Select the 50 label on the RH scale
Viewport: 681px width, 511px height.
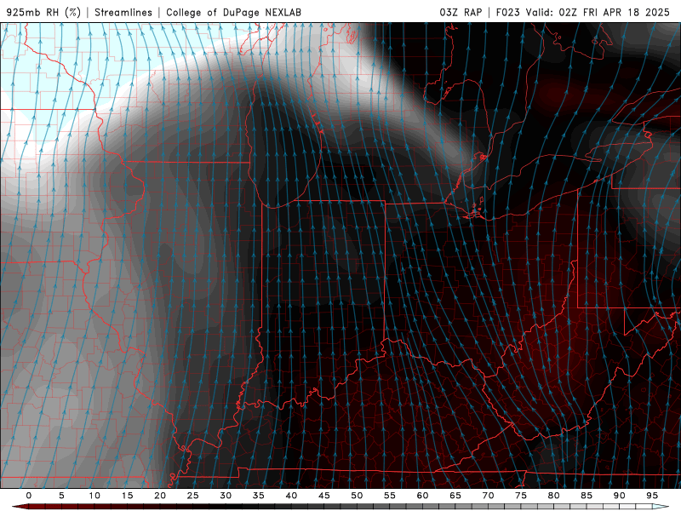(x=357, y=496)
